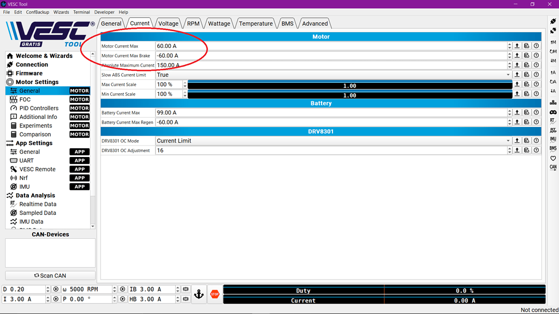
Task: Disconnect using the plug-with-star icon
Action: pyautogui.click(x=553, y=30)
